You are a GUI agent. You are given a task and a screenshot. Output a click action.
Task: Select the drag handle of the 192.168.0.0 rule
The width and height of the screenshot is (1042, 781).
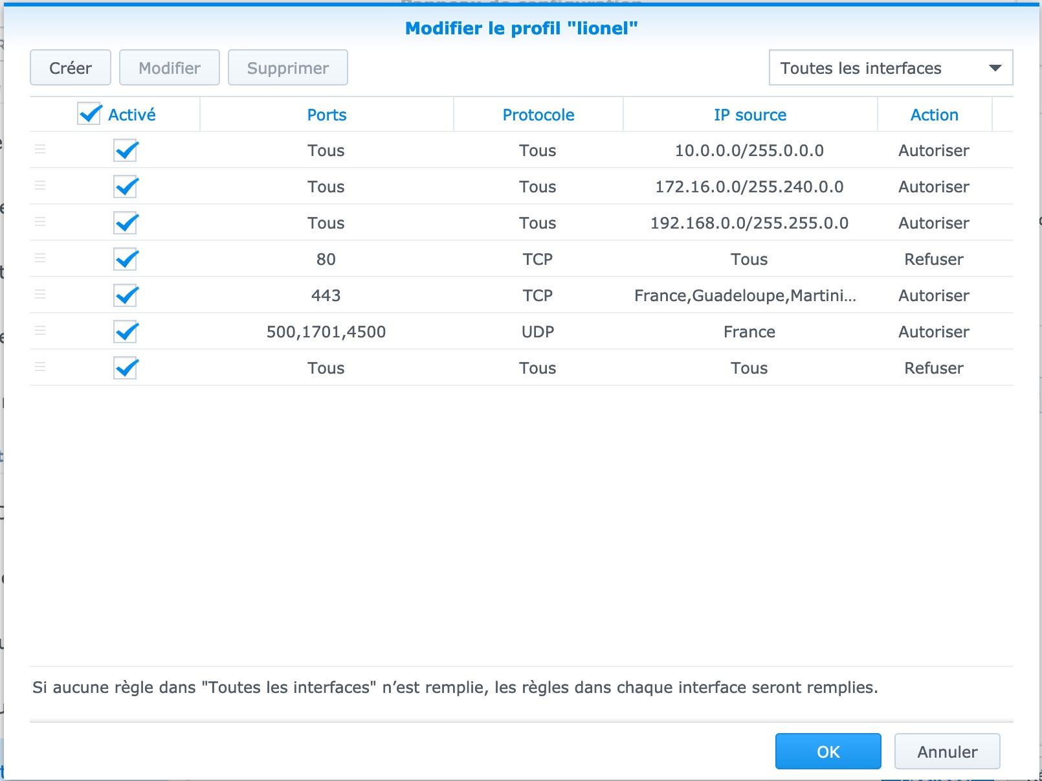click(40, 222)
